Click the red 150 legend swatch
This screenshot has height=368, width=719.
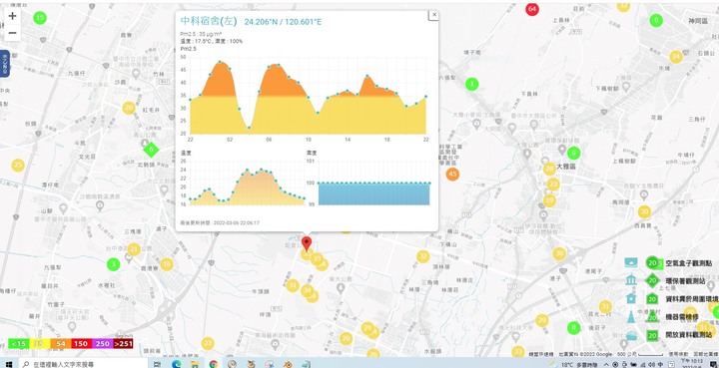click(x=81, y=344)
